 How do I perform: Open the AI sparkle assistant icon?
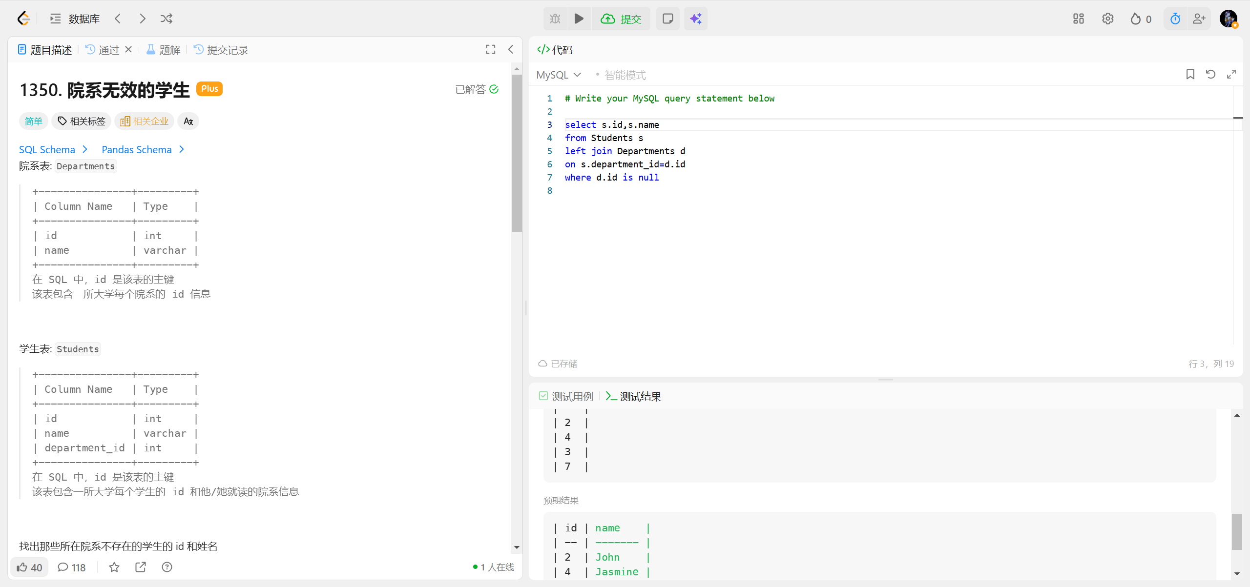(695, 19)
